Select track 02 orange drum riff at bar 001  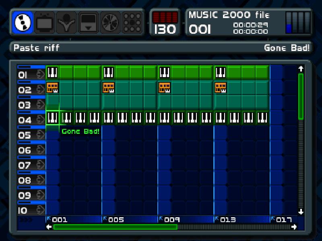52,88
